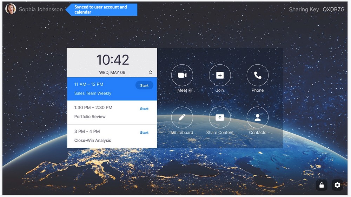Start the Close-Win Analysis meeting
Screen dimensions: 351x197
pyautogui.click(x=144, y=133)
